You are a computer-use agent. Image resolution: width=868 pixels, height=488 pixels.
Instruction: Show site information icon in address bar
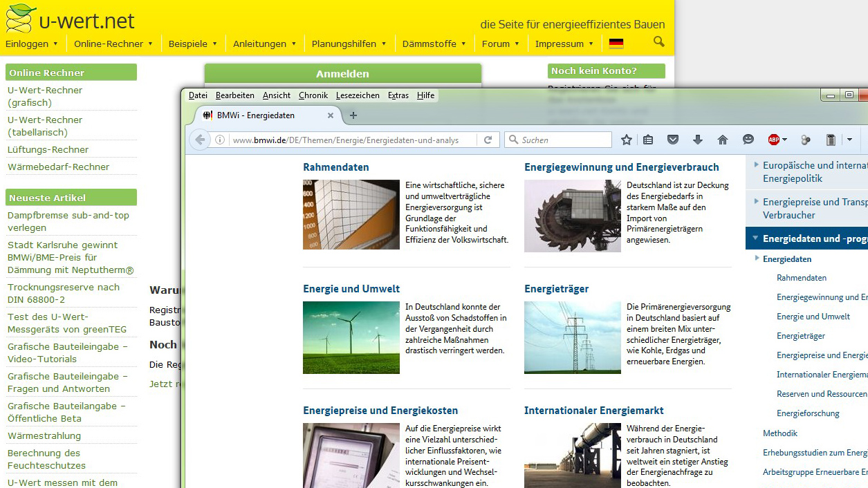(x=220, y=140)
